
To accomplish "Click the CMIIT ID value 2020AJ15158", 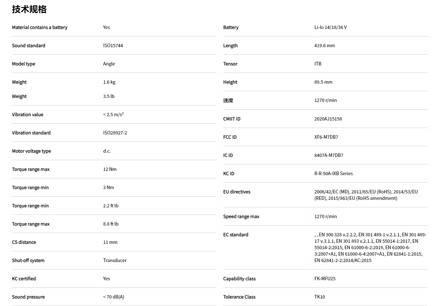I will click(328, 119).
